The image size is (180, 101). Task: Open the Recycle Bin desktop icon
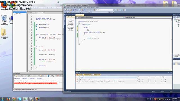click(x=4, y=20)
